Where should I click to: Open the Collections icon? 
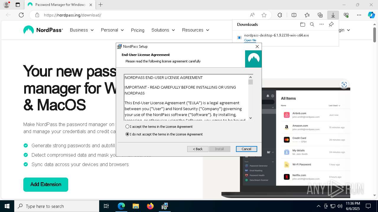click(x=320, y=15)
